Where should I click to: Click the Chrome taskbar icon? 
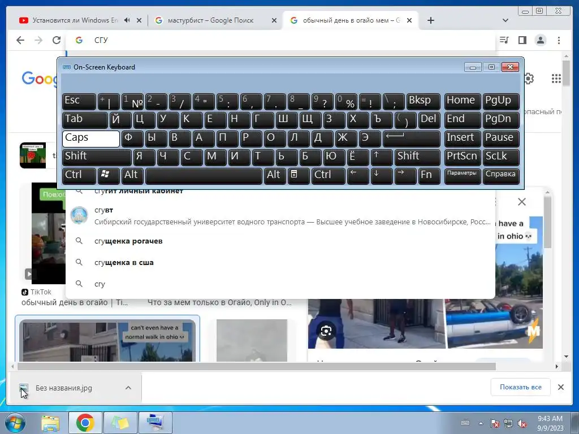click(85, 423)
